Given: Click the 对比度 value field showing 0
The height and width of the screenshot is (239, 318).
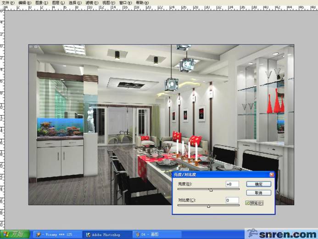Looking at the screenshot, I should point(232,200).
